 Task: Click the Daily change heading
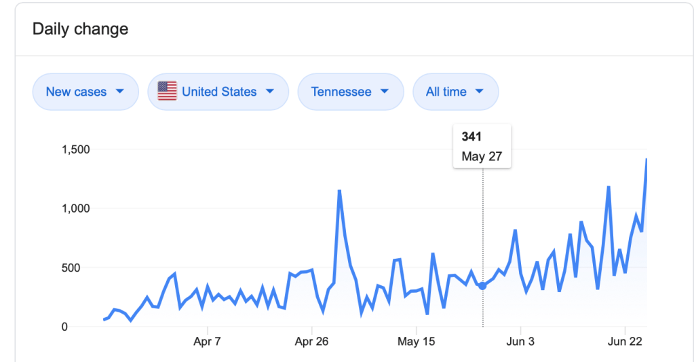click(x=80, y=29)
